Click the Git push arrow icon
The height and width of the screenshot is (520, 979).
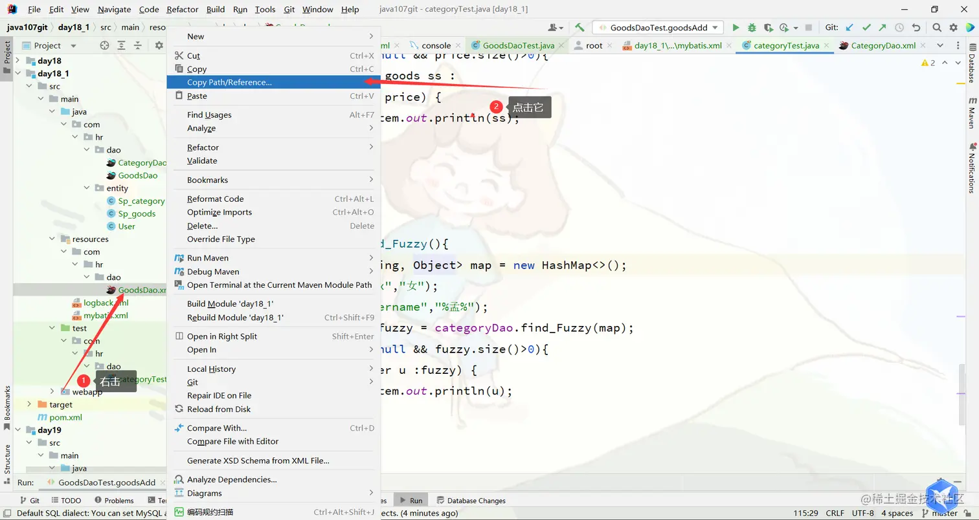883,28
